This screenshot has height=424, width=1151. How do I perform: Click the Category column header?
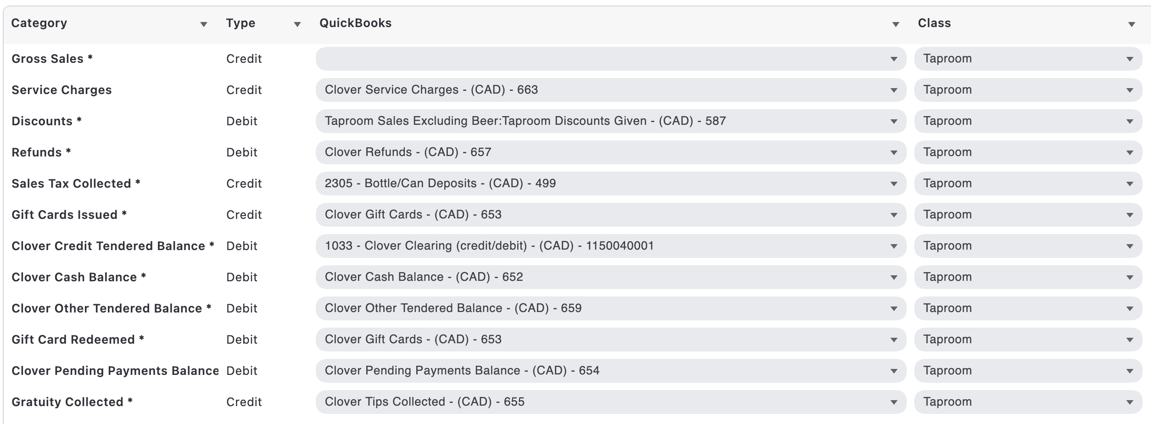(x=39, y=23)
